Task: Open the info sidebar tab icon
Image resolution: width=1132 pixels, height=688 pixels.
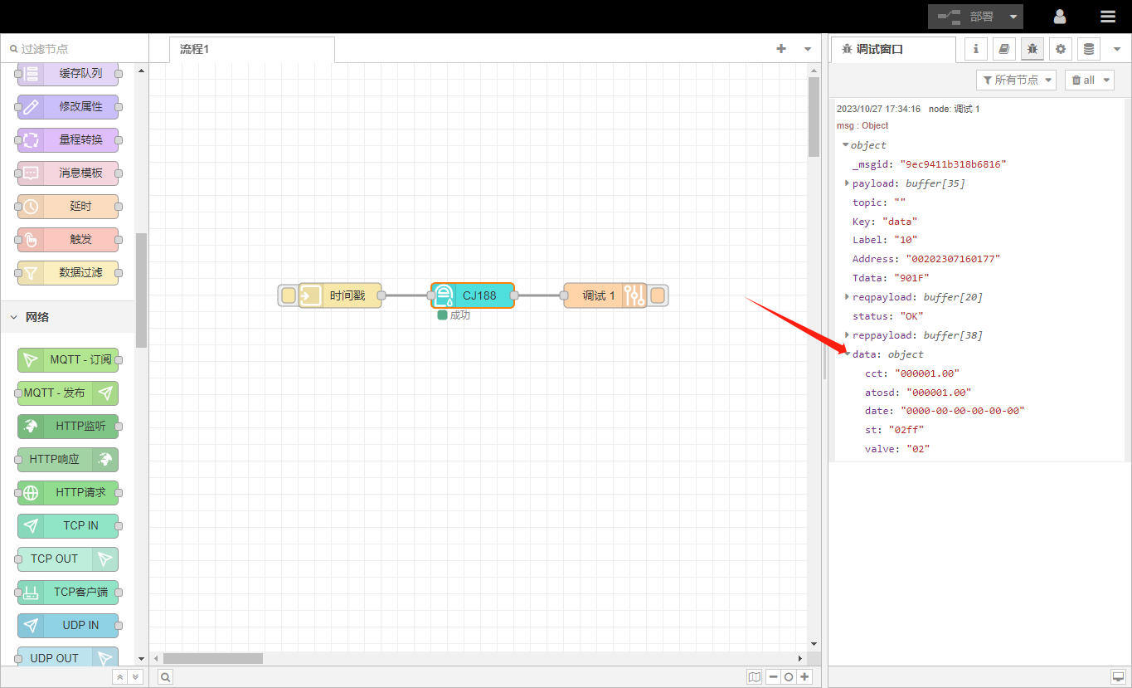Action: point(976,49)
